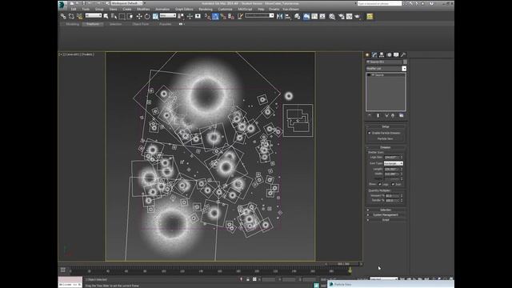Open the 3ds Max application menu logo
The width and height of the screenshot is (512, 288).
(62, 5)
